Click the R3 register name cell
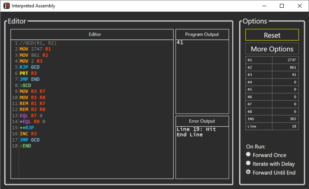The height and width of the screenshot is (189, 309). 259,75
